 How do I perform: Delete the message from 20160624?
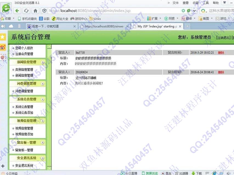pyautogui.click(x=221, y=72)
